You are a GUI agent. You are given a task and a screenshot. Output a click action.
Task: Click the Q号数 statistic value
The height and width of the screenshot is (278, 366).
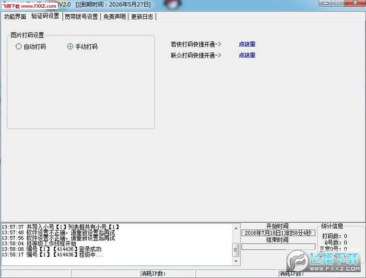(x=345, y=243)
